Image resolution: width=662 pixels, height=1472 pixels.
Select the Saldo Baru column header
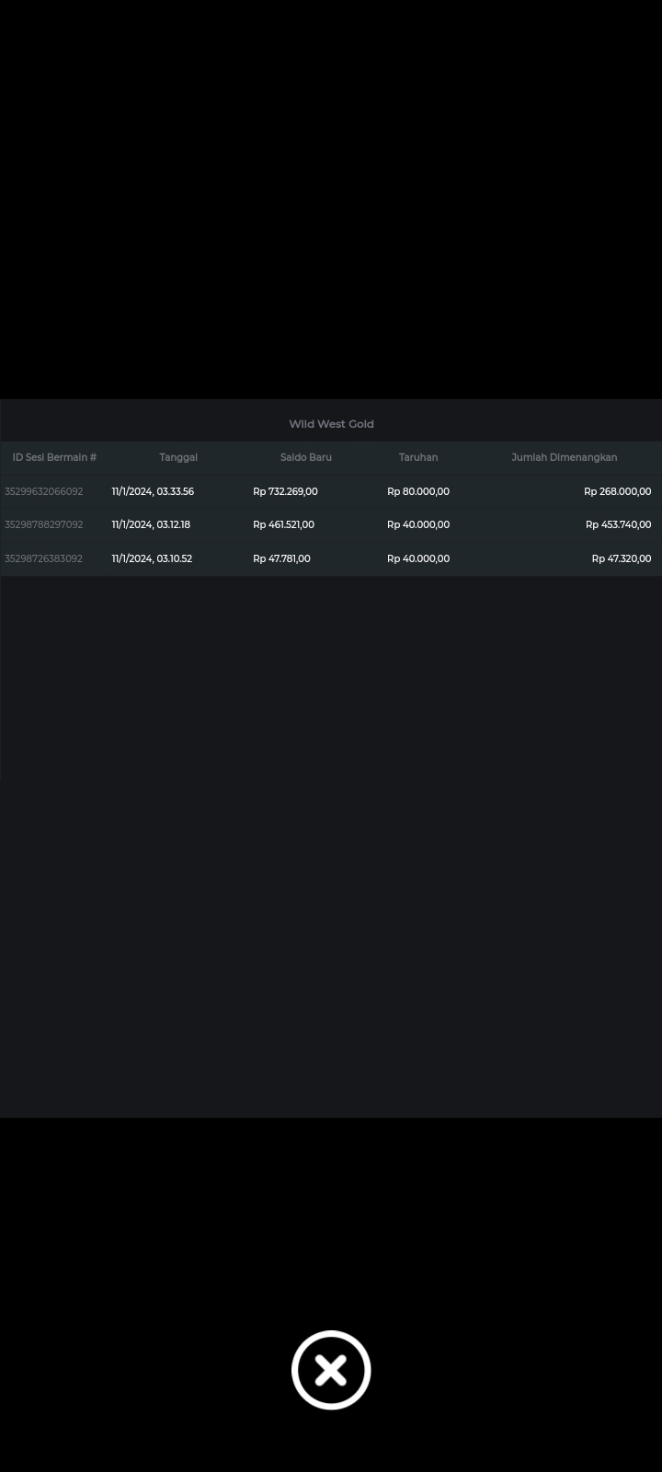point(305,457)
